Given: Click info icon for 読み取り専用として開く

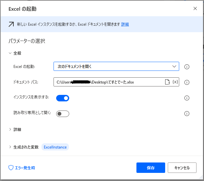Looking at the screenshot, I should (x=187, y=113).
